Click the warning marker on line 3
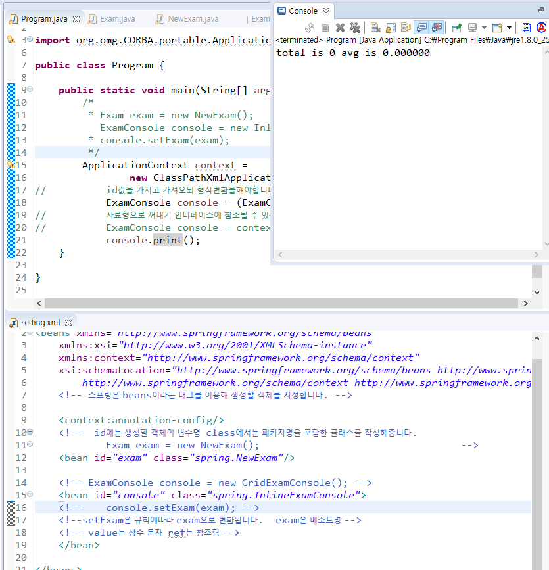This screenshot has height=570, width=549. 11,40
